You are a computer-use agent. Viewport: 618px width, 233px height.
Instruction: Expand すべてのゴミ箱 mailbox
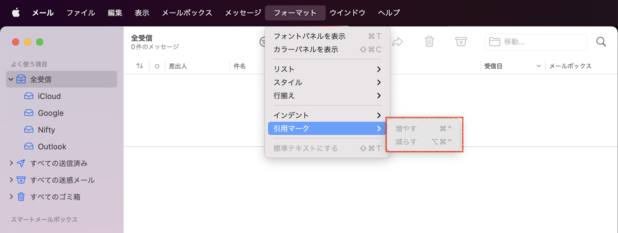11,197
